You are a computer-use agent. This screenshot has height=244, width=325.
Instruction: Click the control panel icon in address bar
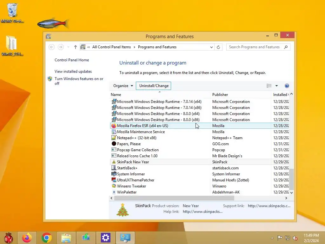click(x=83, y=47)
